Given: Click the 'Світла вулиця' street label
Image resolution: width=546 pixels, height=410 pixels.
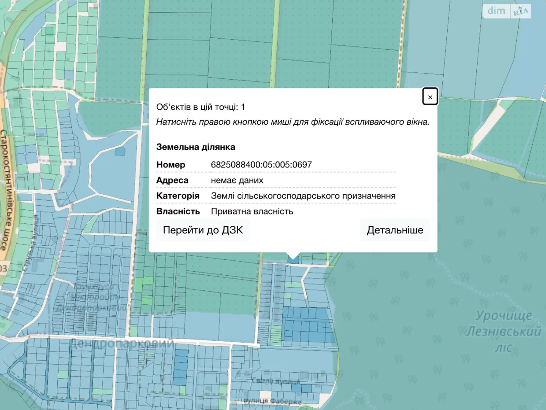Looking at the screenshot, I should 276,381.
